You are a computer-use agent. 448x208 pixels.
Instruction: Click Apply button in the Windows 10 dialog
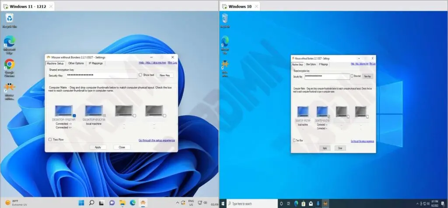pos(325,148)
